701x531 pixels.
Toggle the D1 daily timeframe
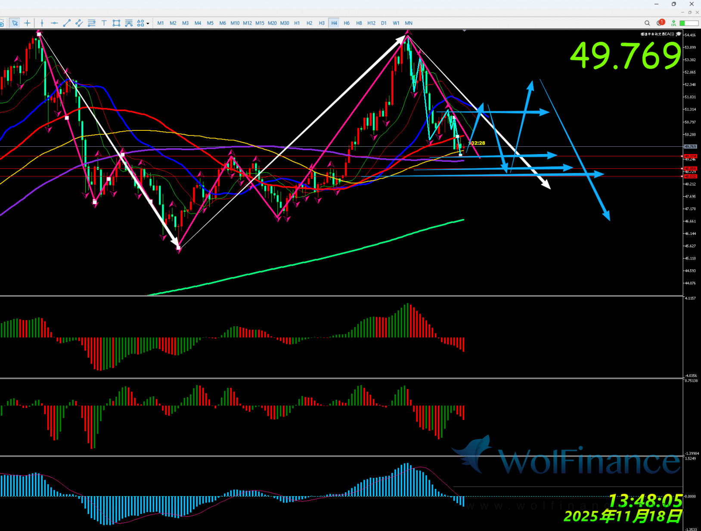(384, 23)
